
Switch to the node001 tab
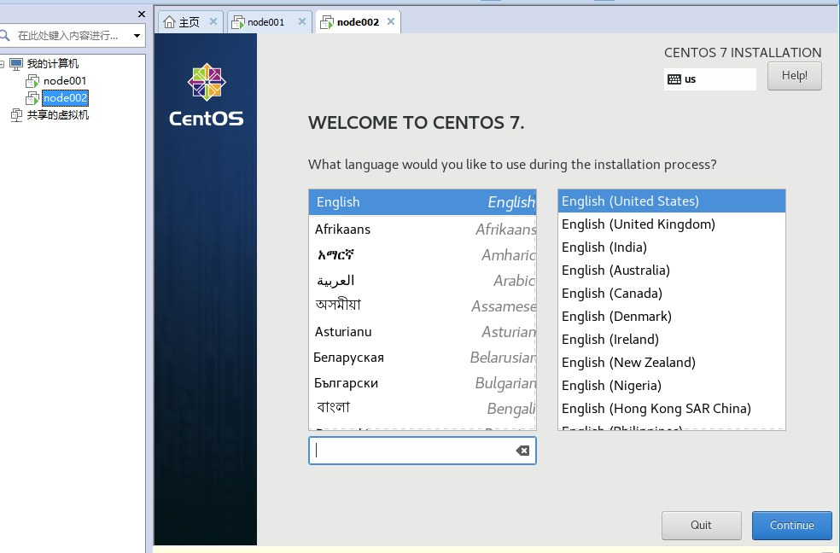click(265, 22)
